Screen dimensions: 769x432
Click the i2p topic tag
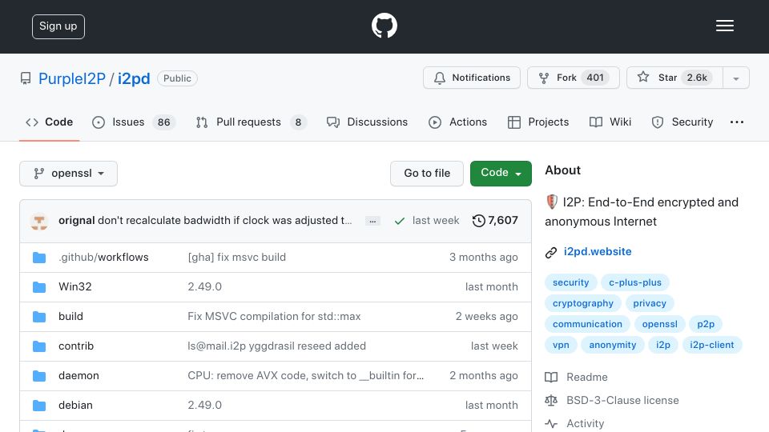(x=663, y=345)
